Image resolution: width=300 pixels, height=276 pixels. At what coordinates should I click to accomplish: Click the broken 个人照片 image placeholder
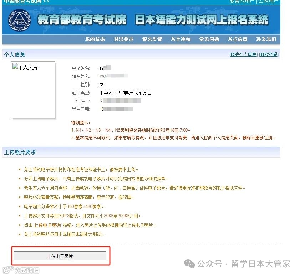point(33,90)
